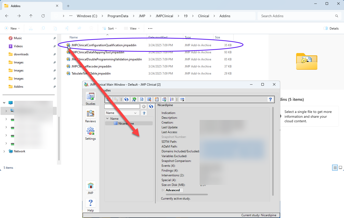Image resolution: width=344 pixels, height=218 pixels.
Task: Toggle the Details pane in File Explorer
Action: point(331,28)
